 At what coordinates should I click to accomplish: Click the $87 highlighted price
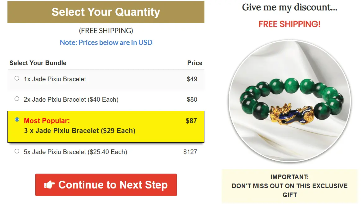pyautogui.click(x=191, y=121)
